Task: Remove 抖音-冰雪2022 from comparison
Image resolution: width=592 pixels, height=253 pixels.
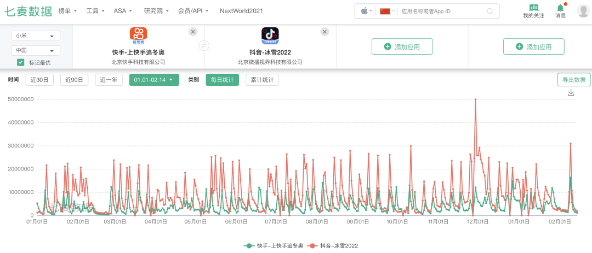Action: point(325,32)
